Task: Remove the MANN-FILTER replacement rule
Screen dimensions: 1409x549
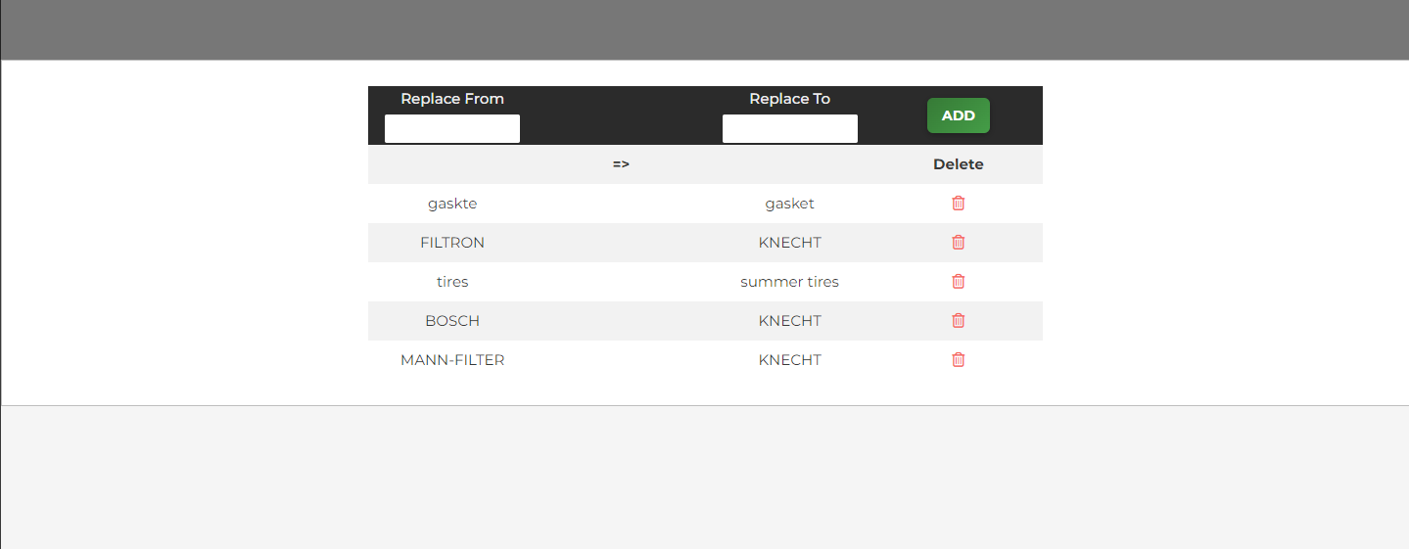Action: (958, 360)
